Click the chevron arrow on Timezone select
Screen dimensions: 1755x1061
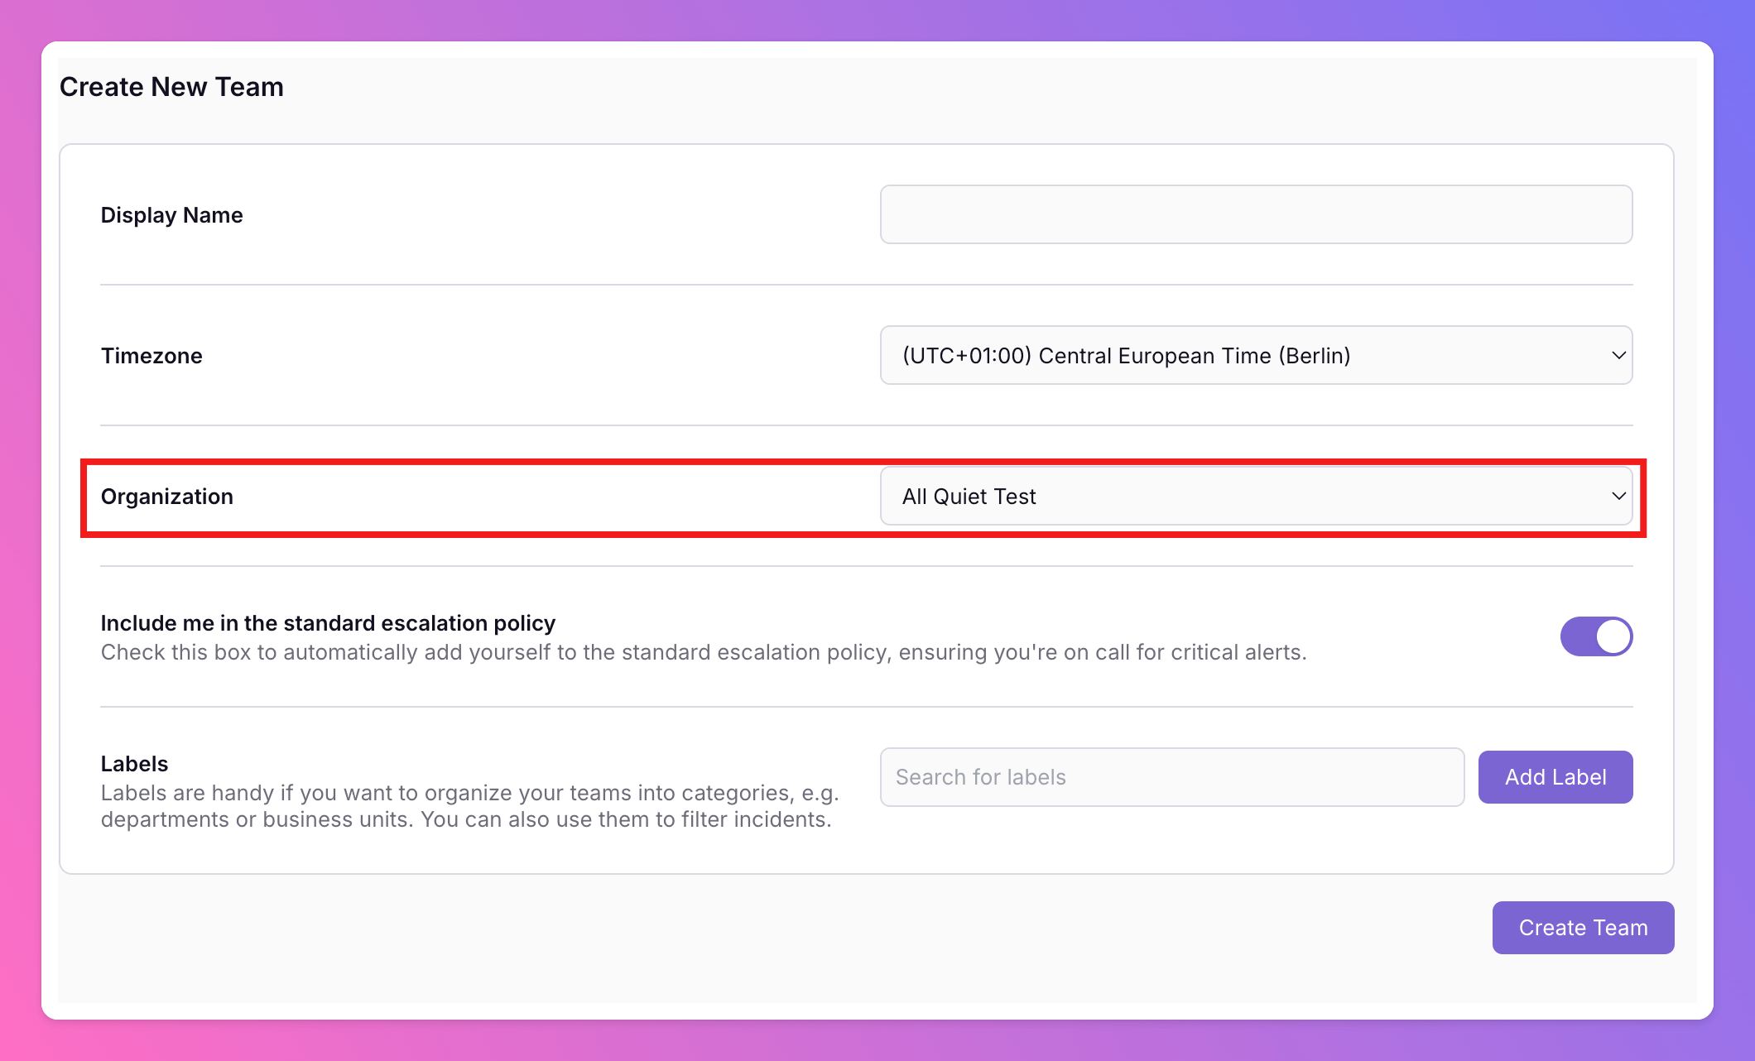click(1618, 355)
